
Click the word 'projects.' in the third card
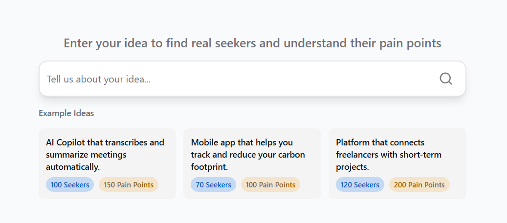[x=353, y=167]
